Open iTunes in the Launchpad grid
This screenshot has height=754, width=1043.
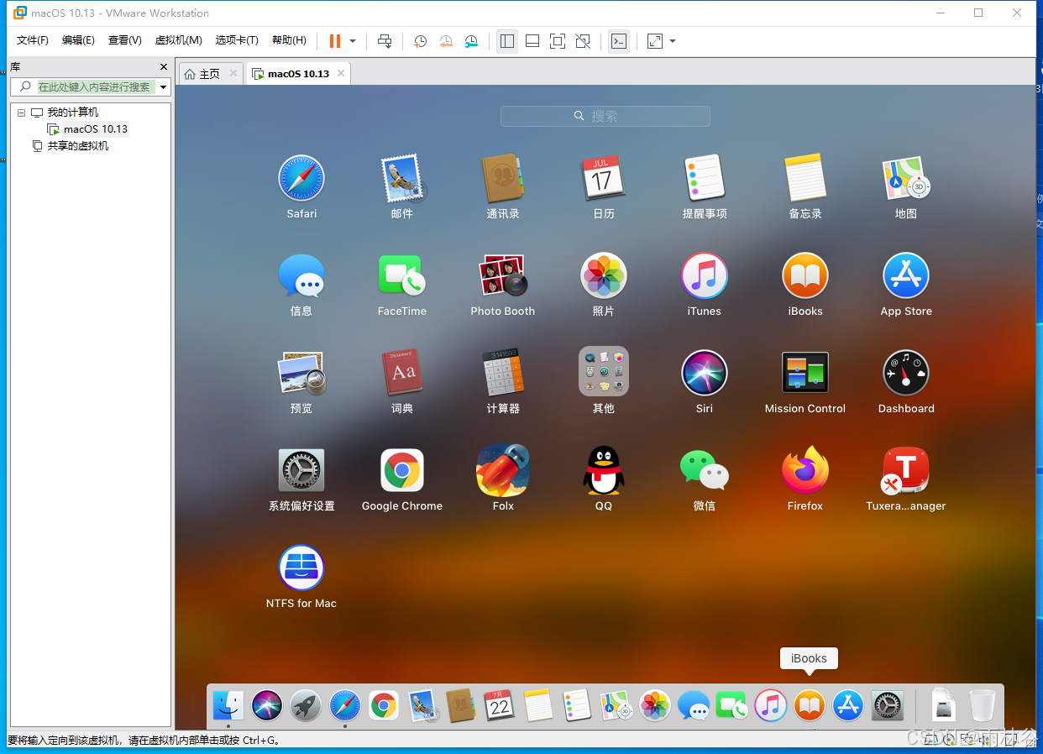click(704, 275)
